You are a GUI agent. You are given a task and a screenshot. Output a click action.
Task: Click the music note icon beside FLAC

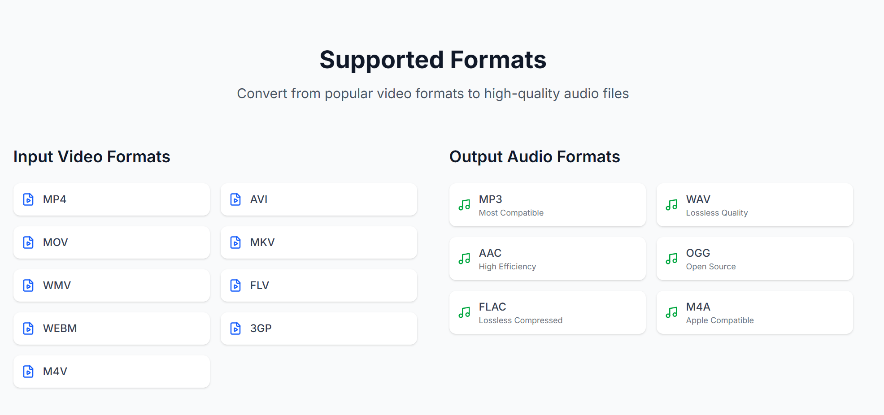pos(465,312)
